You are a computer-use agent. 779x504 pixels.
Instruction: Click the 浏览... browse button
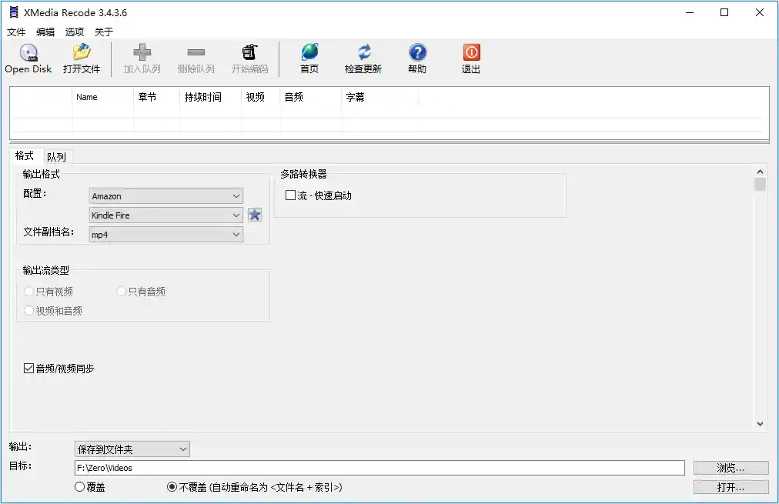(731, 468)
